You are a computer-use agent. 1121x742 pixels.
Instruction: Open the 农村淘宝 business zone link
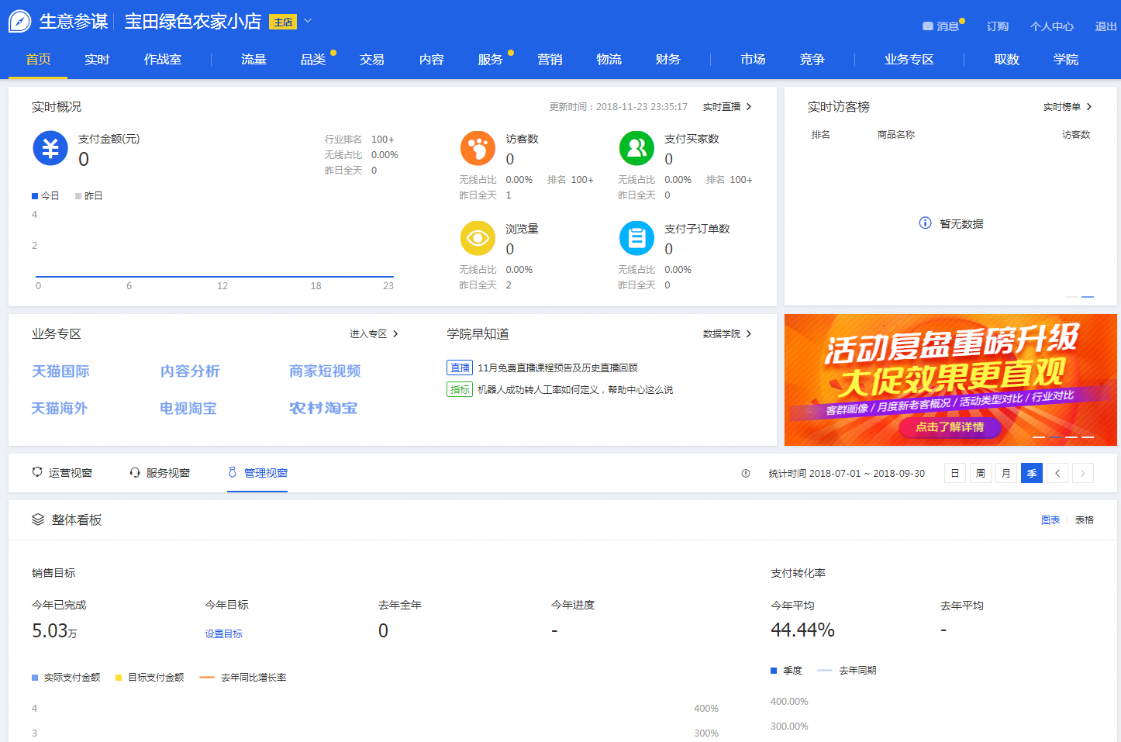[323, 408]
